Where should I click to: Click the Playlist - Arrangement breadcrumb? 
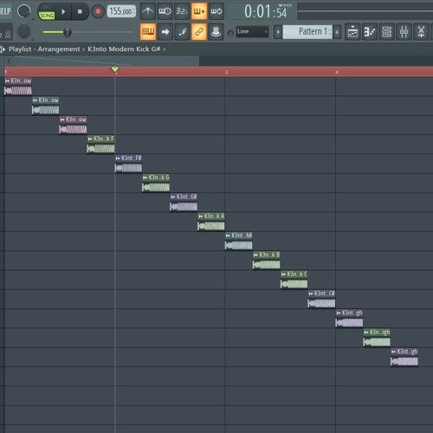point(44,49)
